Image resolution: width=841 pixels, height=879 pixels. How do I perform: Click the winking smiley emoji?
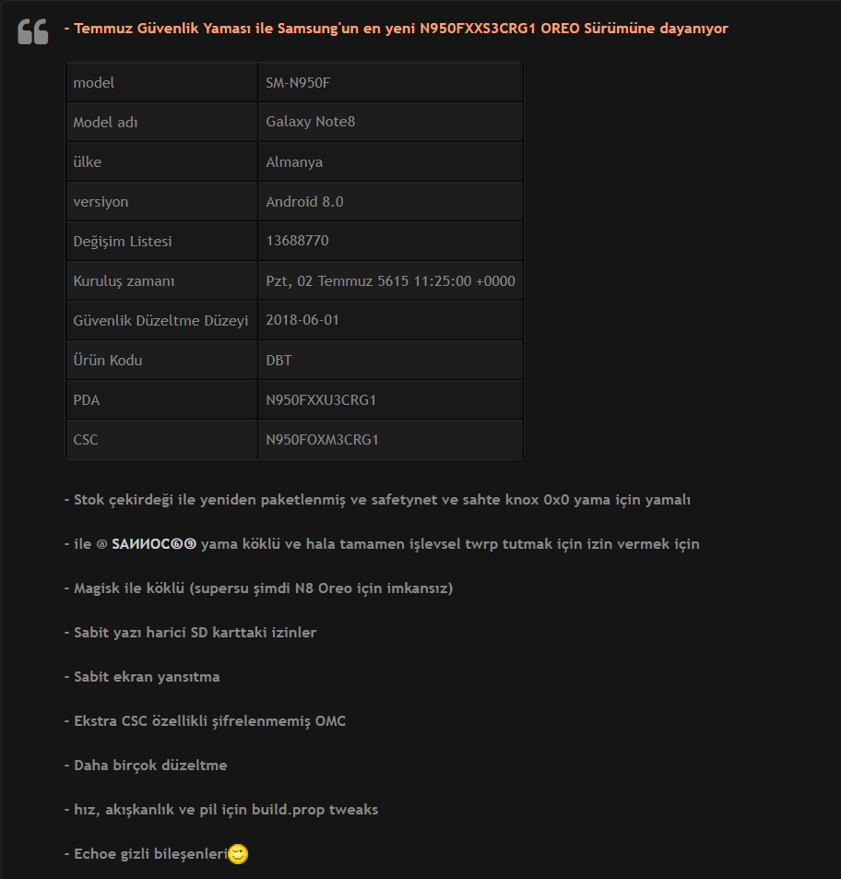tap(238, 854)
